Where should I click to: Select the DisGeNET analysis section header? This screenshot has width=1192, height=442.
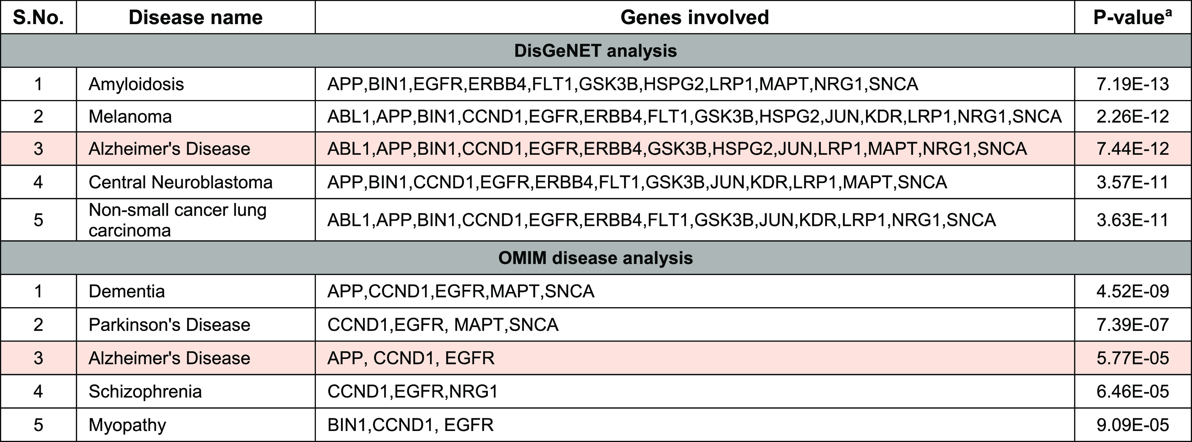[x=595, y=51]
